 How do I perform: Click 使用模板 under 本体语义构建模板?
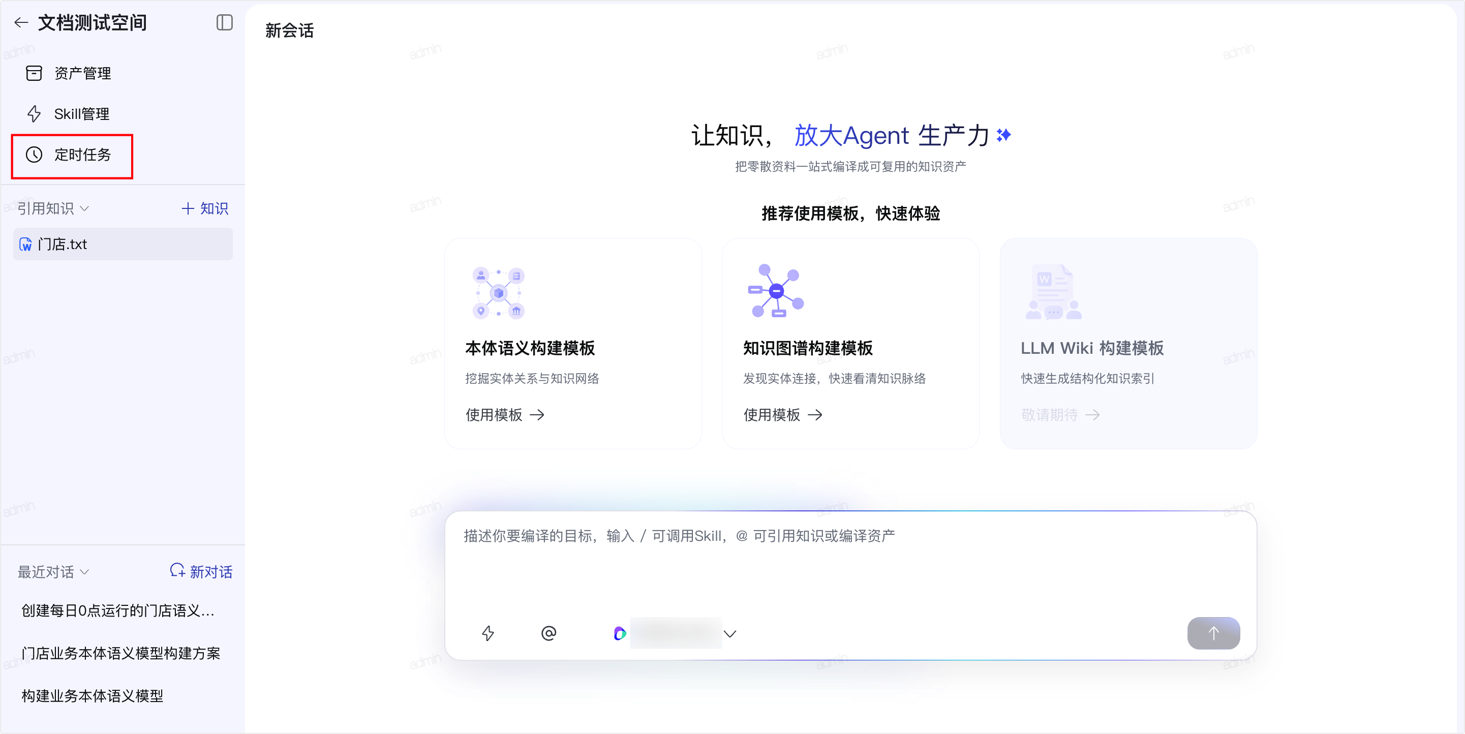coord(505,414)
